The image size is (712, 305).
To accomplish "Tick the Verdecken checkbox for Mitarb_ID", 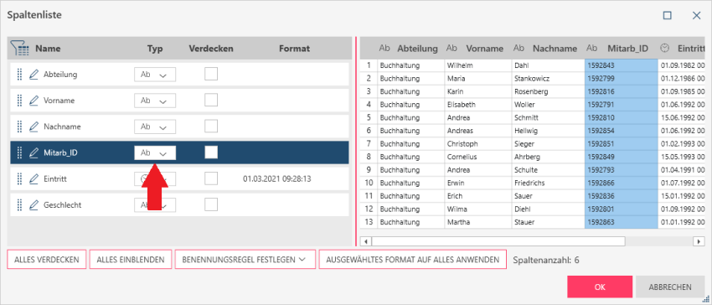I will pyautogui.click(x=211, y=152).
